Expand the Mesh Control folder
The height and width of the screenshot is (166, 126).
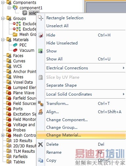tap(3, 135)
